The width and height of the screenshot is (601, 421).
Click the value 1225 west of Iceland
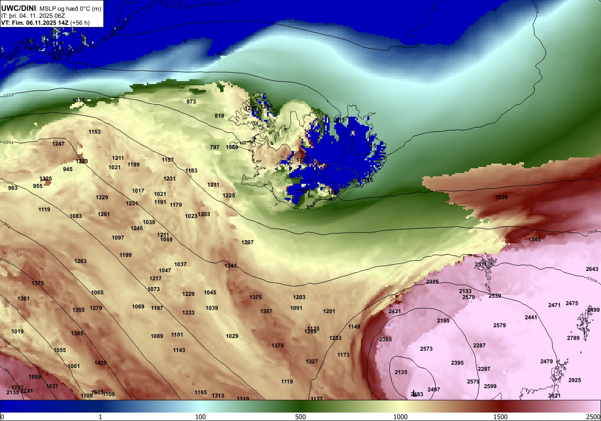click(x=229, y=195)
